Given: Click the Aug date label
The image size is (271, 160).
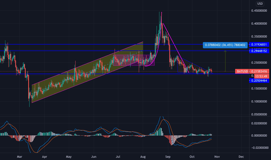Looking at the screenshot, I should pos(143,157).
